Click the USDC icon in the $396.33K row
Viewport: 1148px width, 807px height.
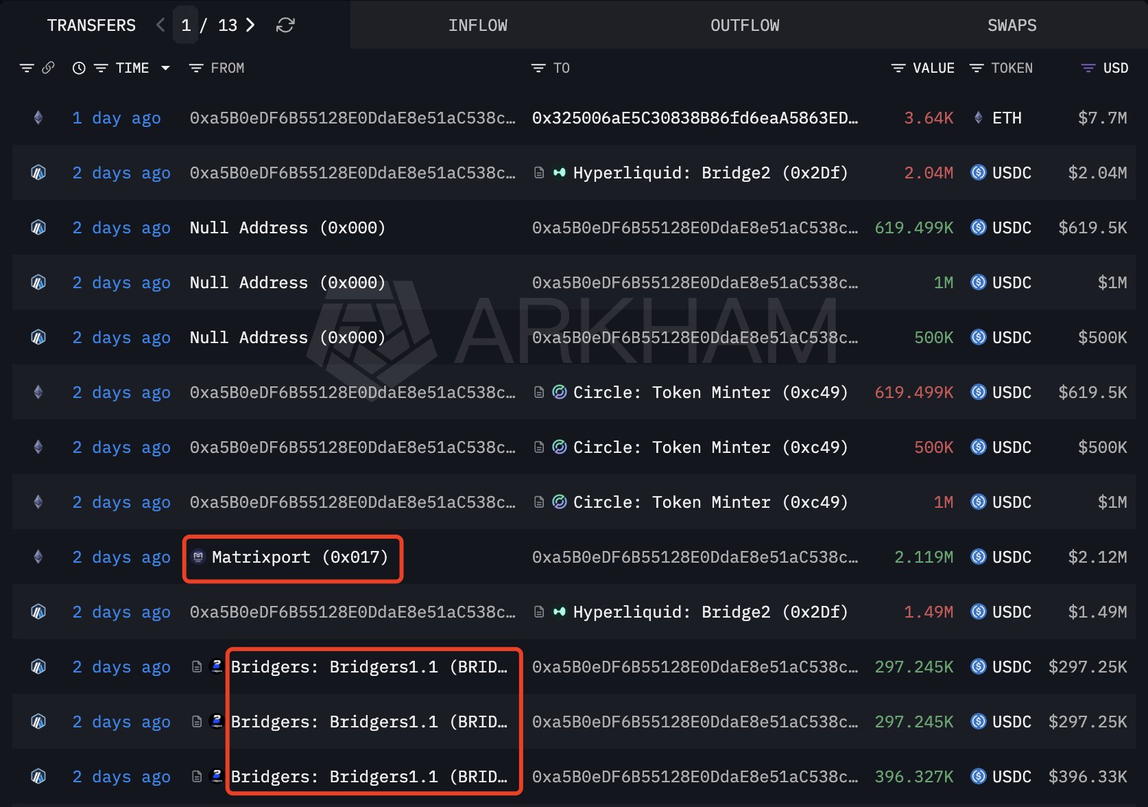tap(979, 777)
